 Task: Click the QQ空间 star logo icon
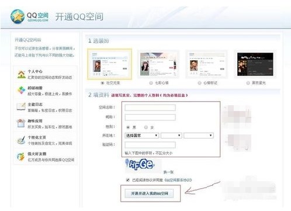18,16
